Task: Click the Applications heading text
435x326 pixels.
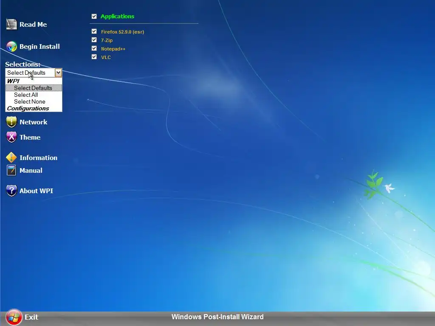Action: click(117, 17)
